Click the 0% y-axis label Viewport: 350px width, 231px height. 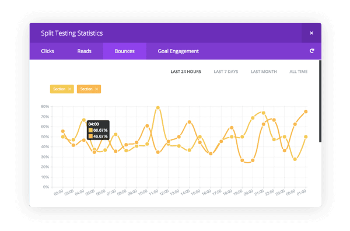click(x=46, y=187)
